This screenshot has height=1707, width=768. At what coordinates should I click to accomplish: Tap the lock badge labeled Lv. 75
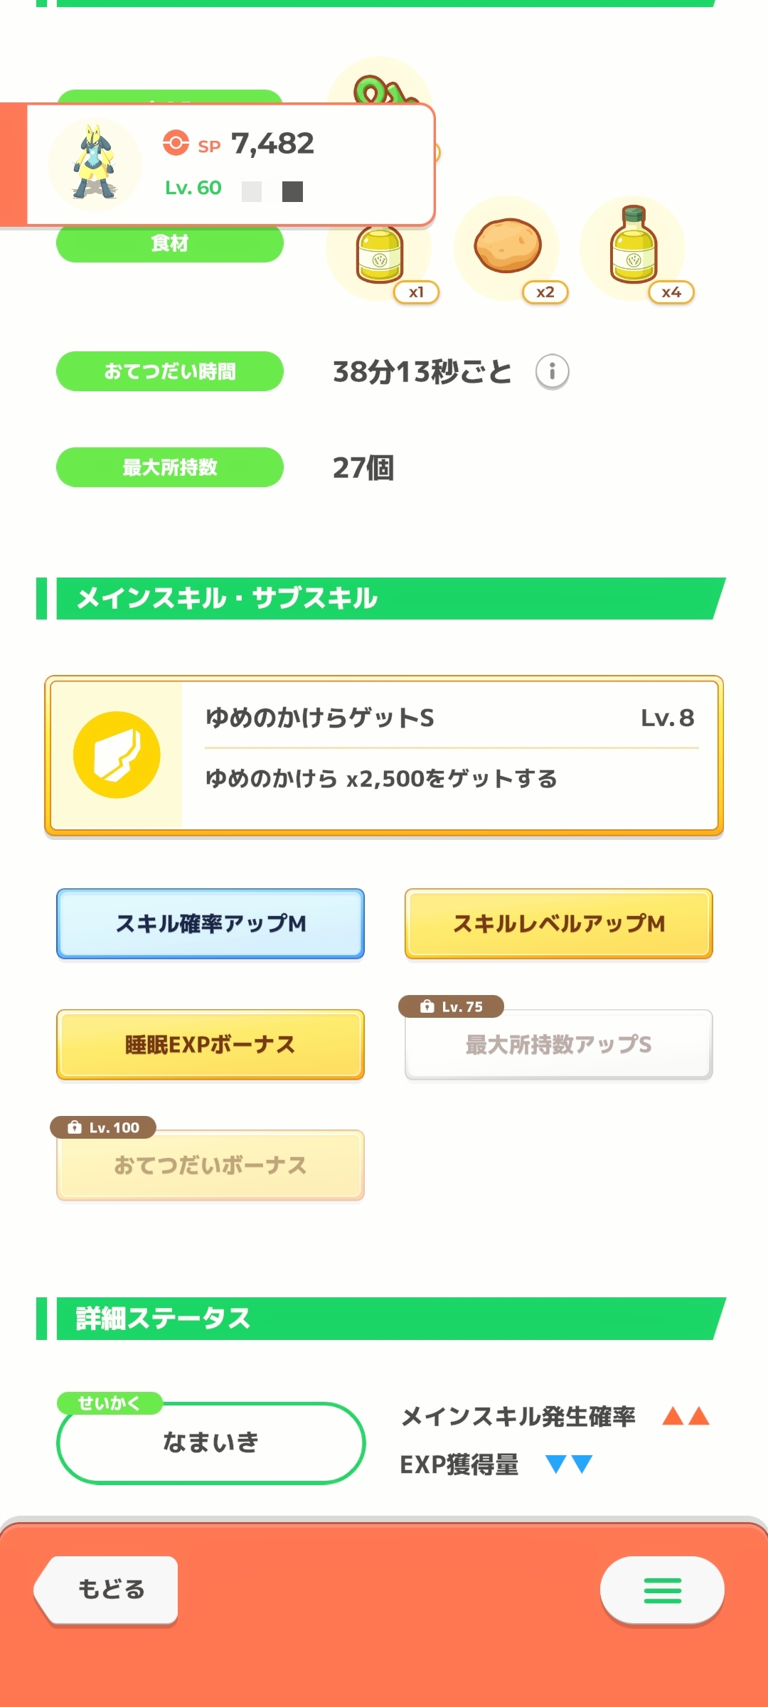click(452, 1006)
